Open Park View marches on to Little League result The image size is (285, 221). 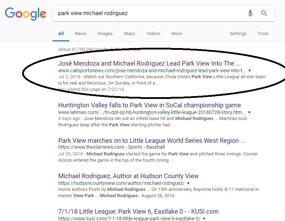point(151,141)
